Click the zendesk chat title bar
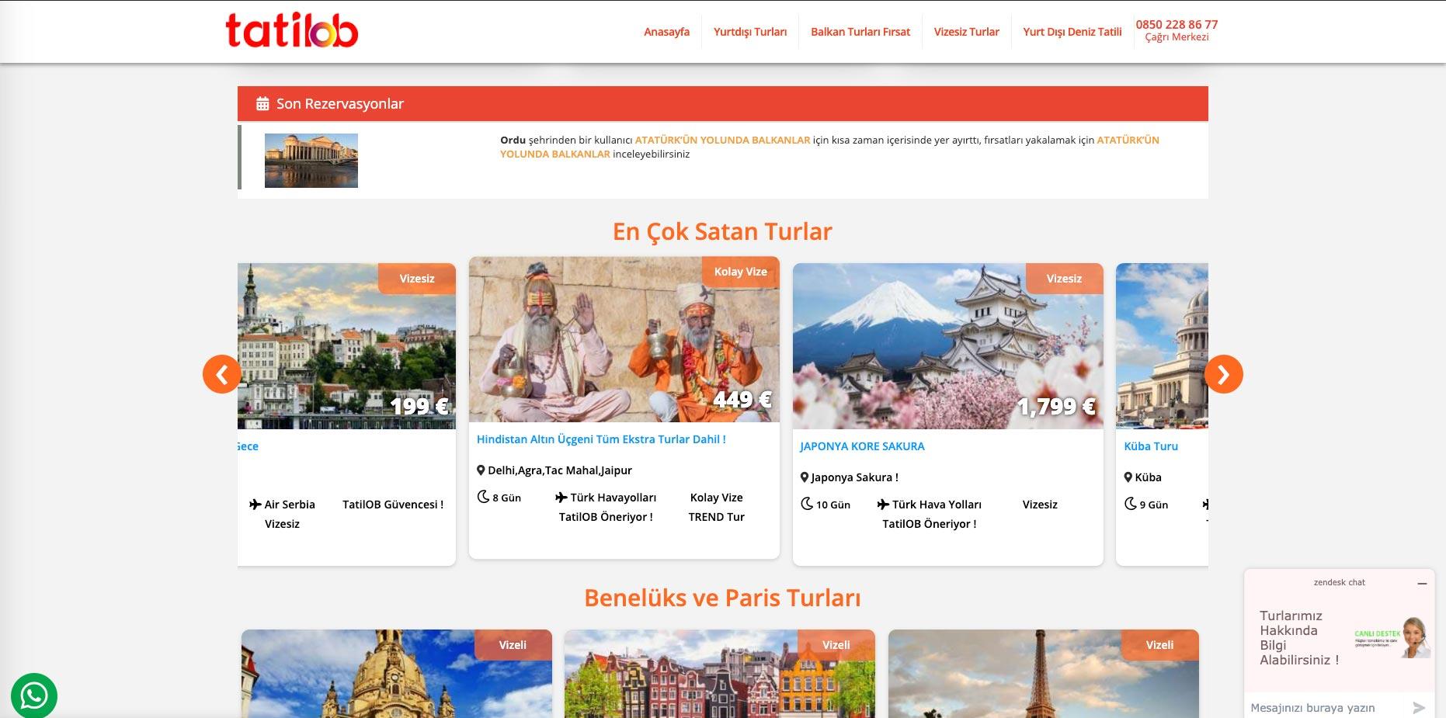The height and width of the screenshot is (718, 1446). [x=1340, y=582]
